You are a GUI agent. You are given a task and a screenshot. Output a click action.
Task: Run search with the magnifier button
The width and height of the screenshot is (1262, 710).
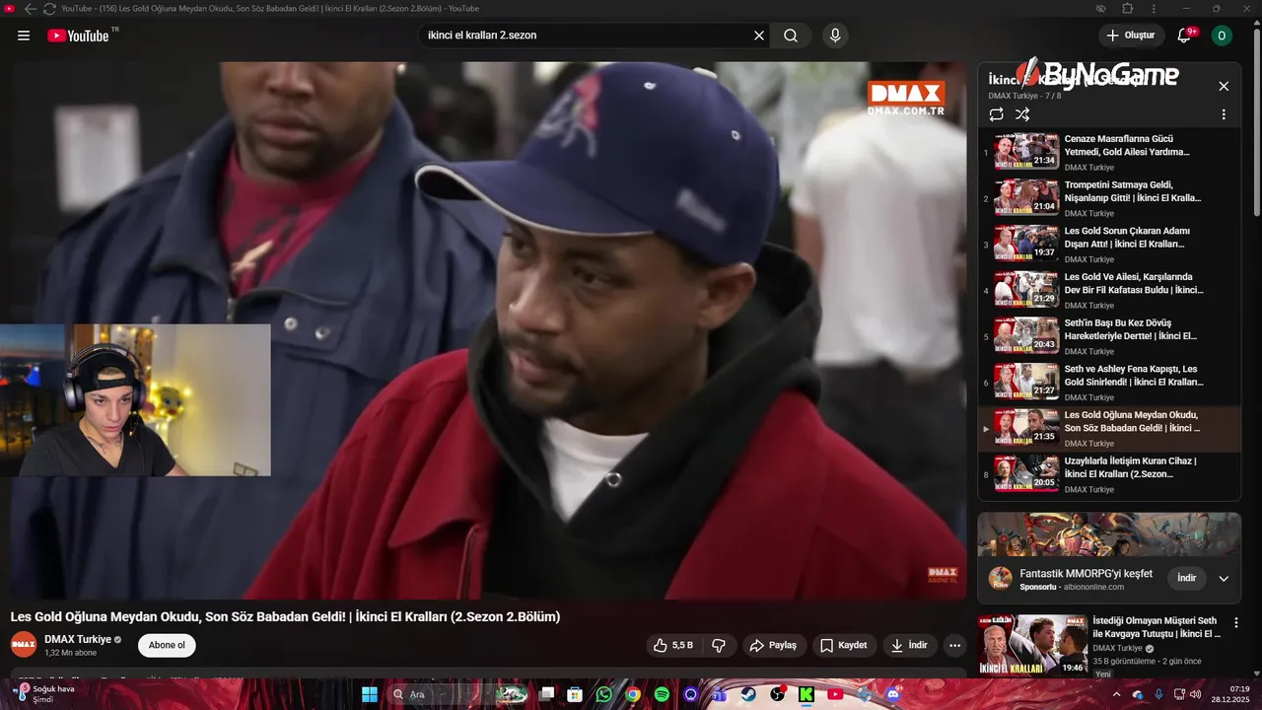click(x=791, y=35)
